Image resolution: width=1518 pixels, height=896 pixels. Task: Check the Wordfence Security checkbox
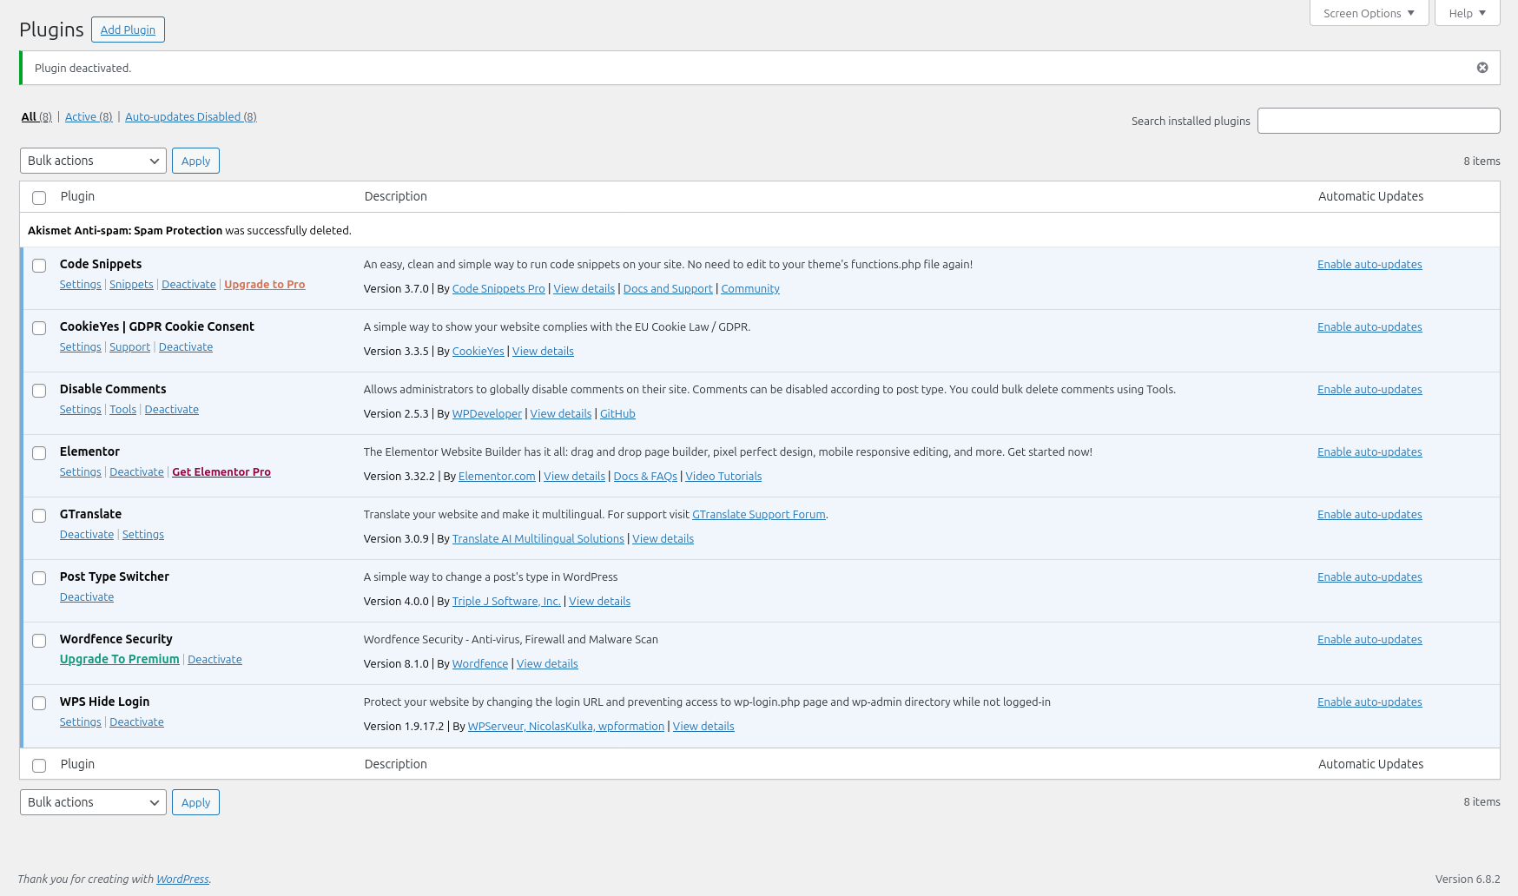pyautogui.click(x=39, y=641)
